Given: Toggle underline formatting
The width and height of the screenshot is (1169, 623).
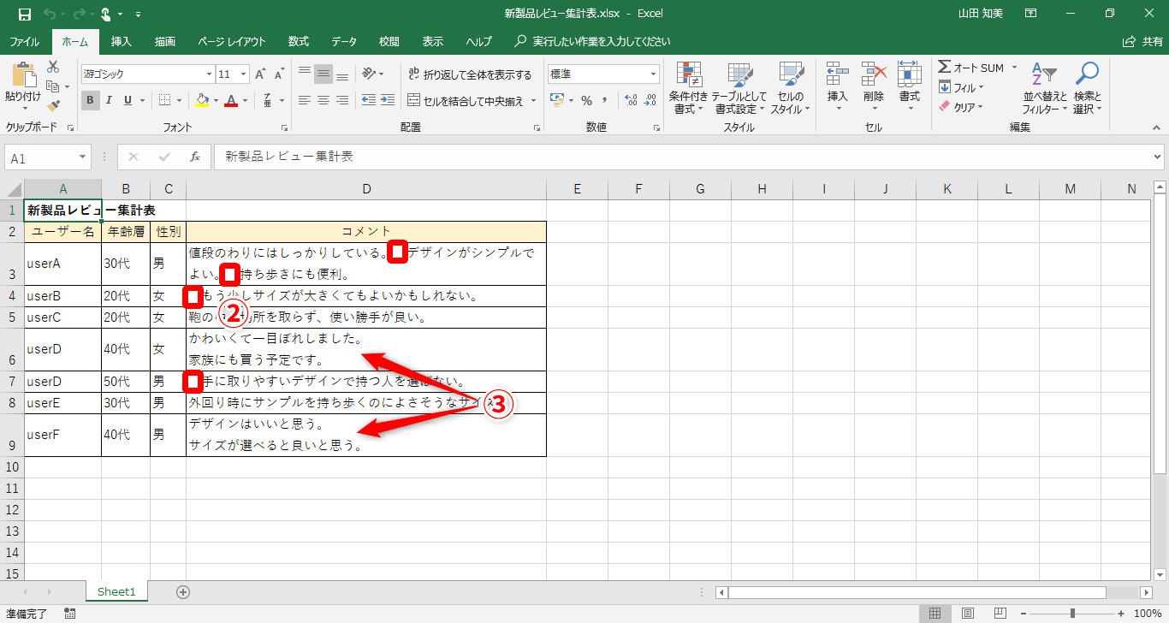Looking at the screenshot, I should pos(128,100).
